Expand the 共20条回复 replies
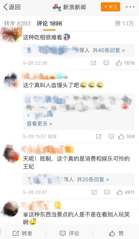Image resolution: width=139 pixels, height=239 pixels. coord(93,180)
